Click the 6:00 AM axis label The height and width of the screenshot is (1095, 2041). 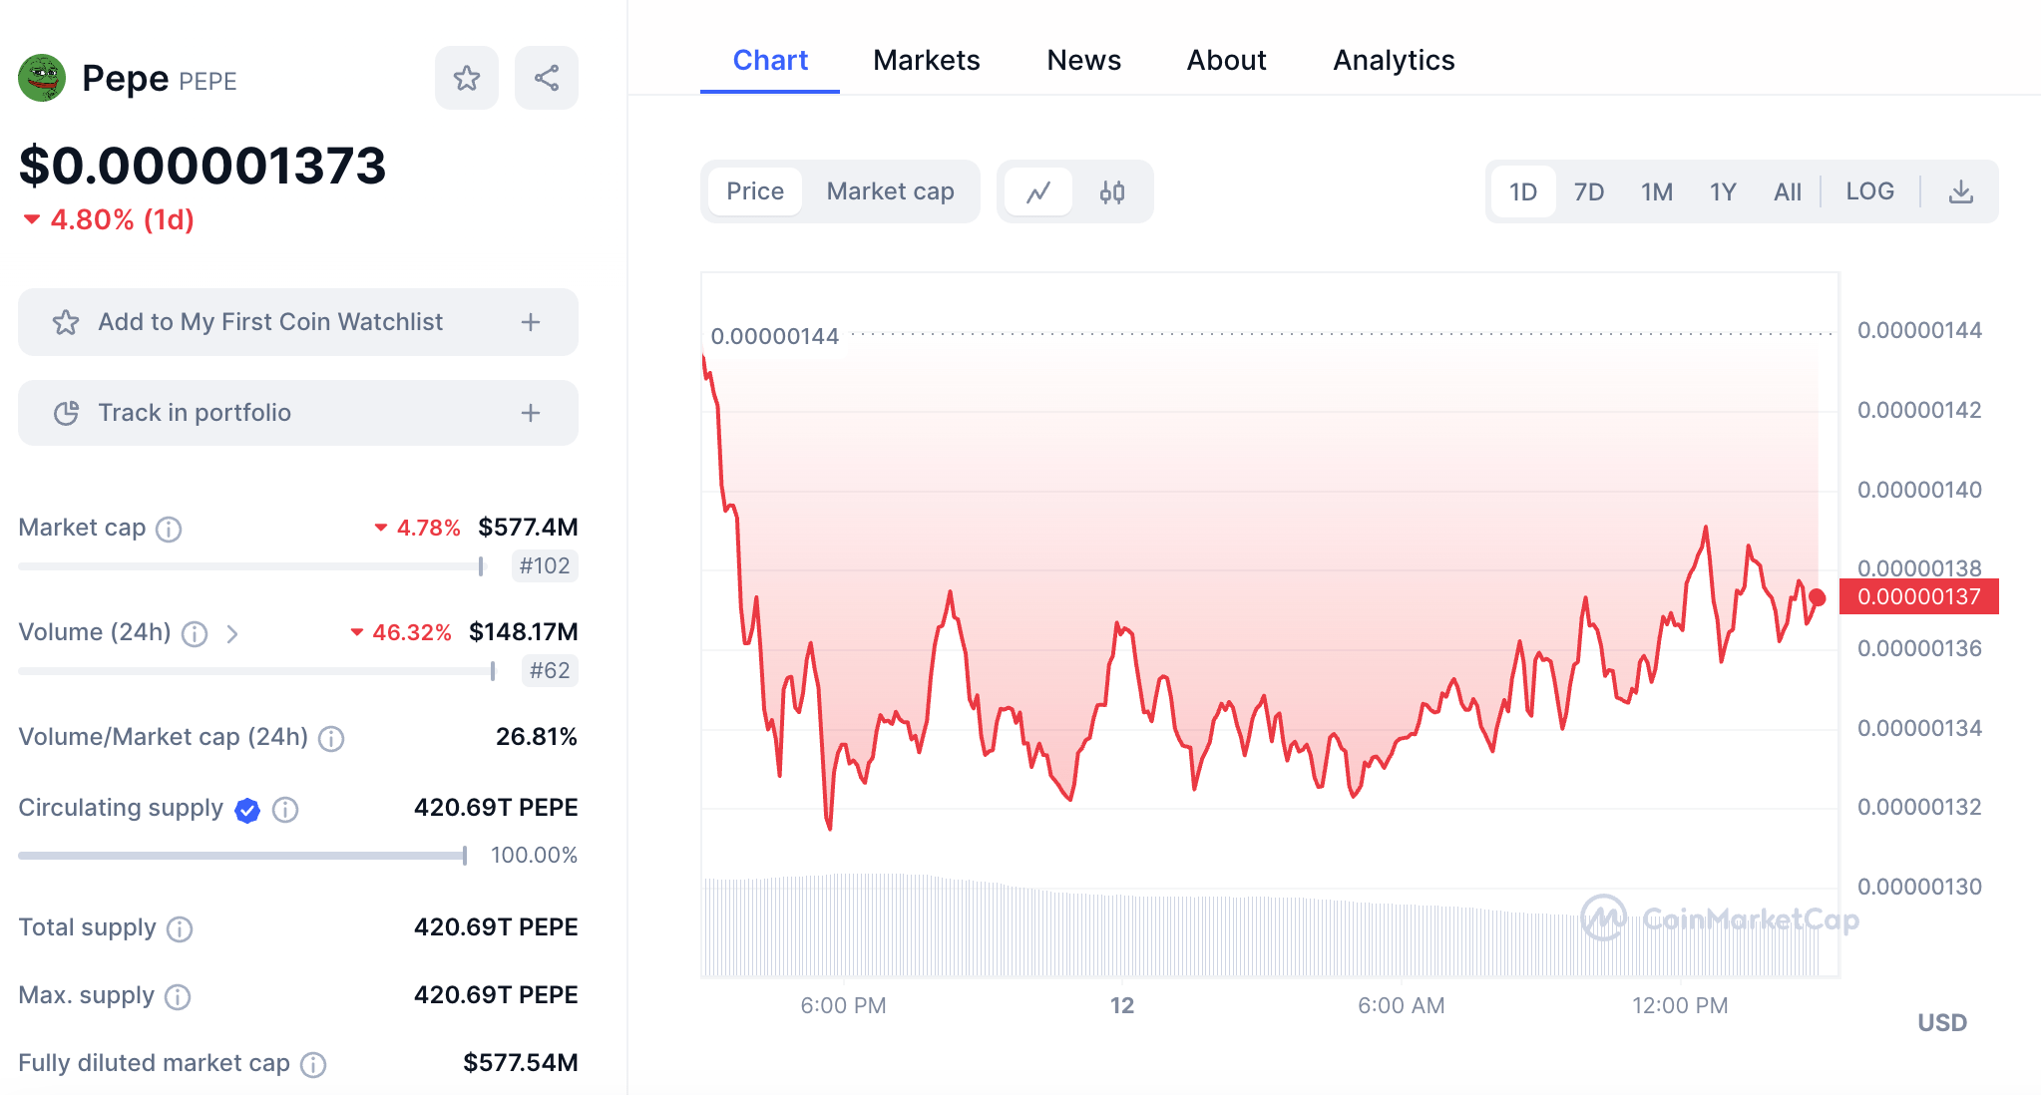(1401, 1005)
